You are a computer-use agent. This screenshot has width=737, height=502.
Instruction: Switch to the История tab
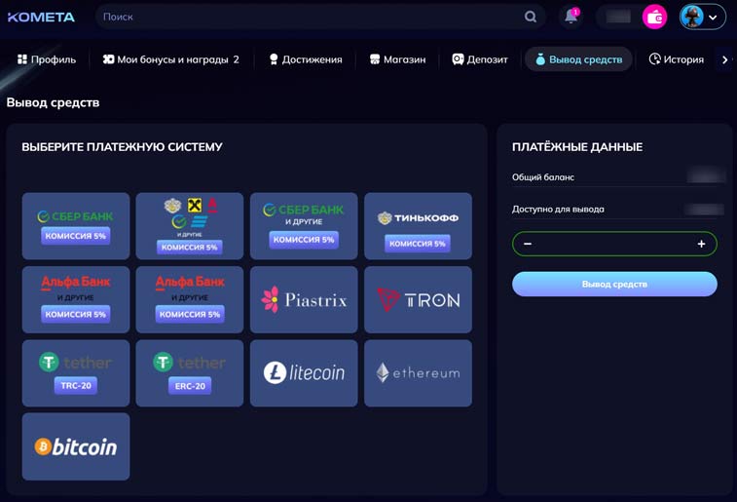point(676,59)
